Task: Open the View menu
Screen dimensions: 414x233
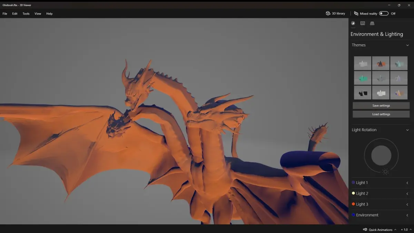Action: pyautogui.click(x=38, y=13)
